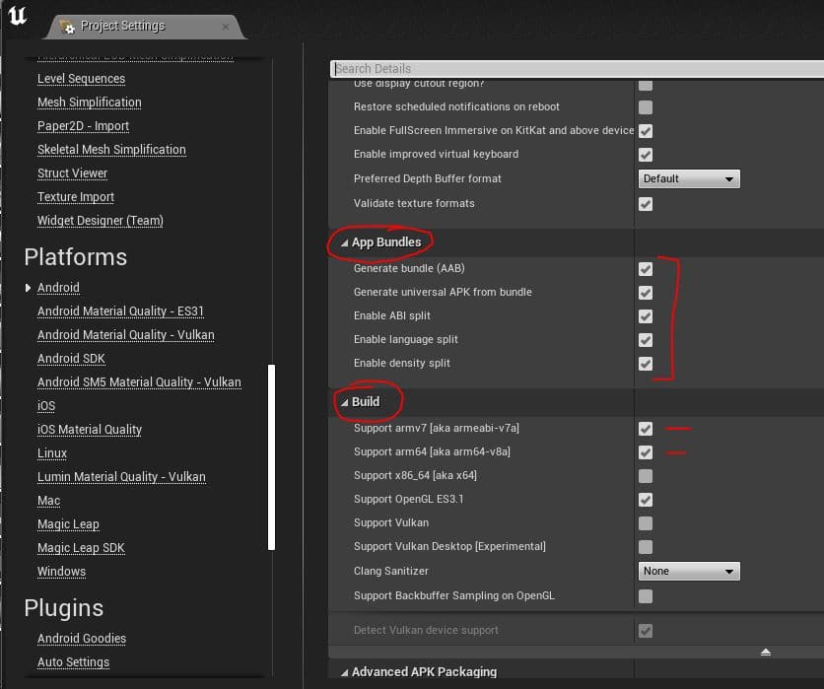Open the Android SDK settings page
The height and width of the screenshot is (689, 824).
[71, 359]
